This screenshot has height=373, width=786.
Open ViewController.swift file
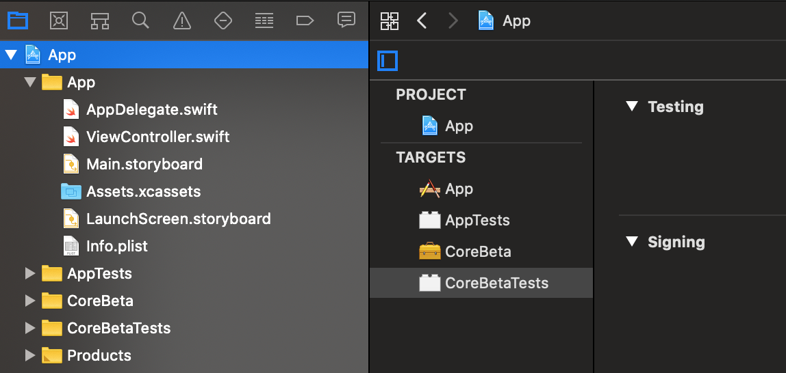point(157,137)
